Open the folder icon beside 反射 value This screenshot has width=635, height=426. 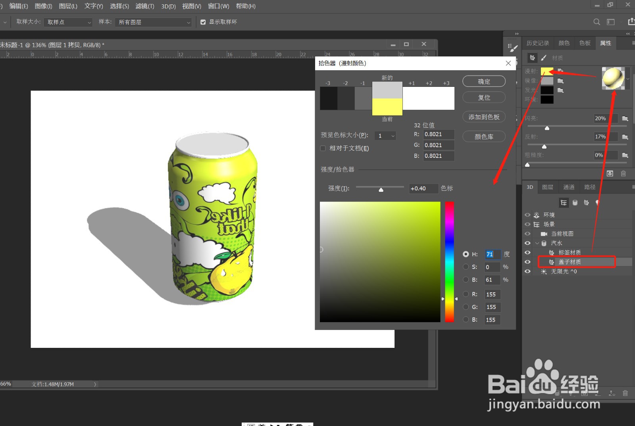point(625,137)
